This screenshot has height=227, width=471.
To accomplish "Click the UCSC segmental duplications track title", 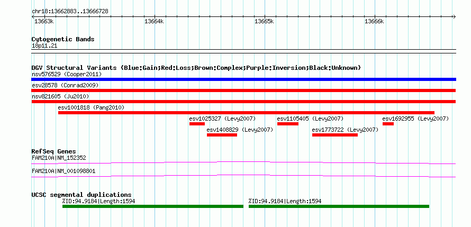I will coord(81,195).
